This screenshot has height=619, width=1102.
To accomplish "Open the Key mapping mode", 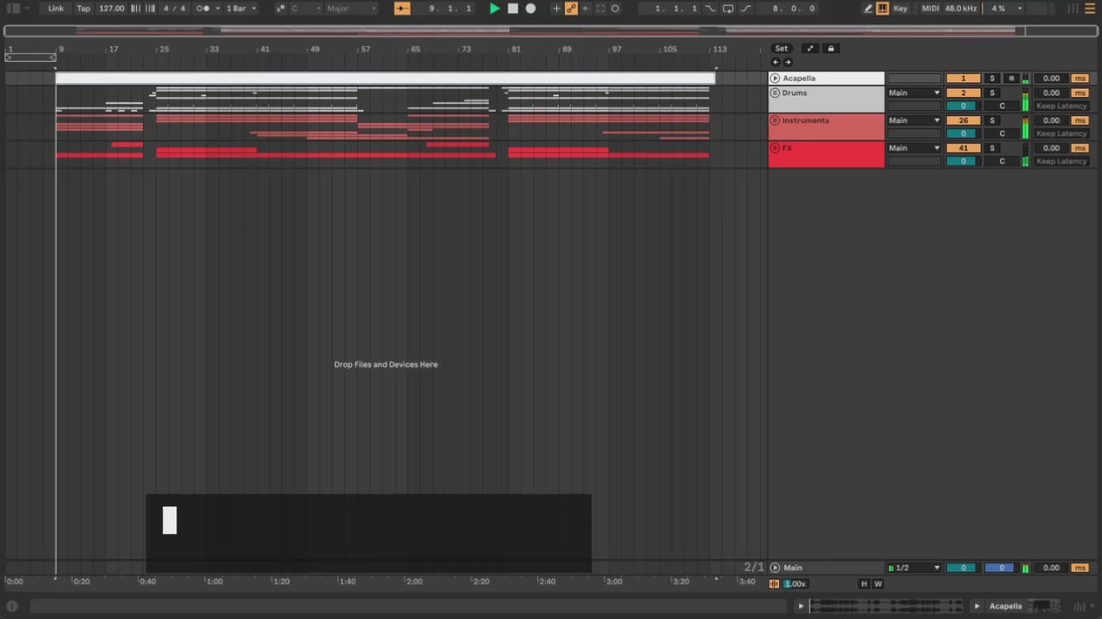I will [901, 9].
